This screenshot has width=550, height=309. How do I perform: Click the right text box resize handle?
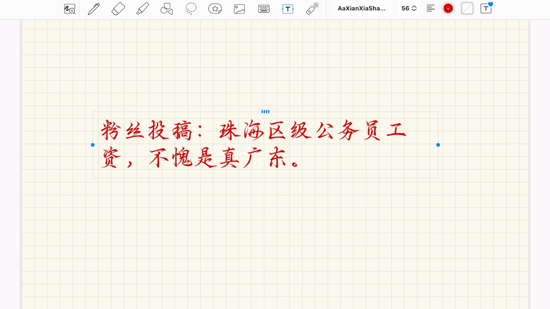[438, 145]
